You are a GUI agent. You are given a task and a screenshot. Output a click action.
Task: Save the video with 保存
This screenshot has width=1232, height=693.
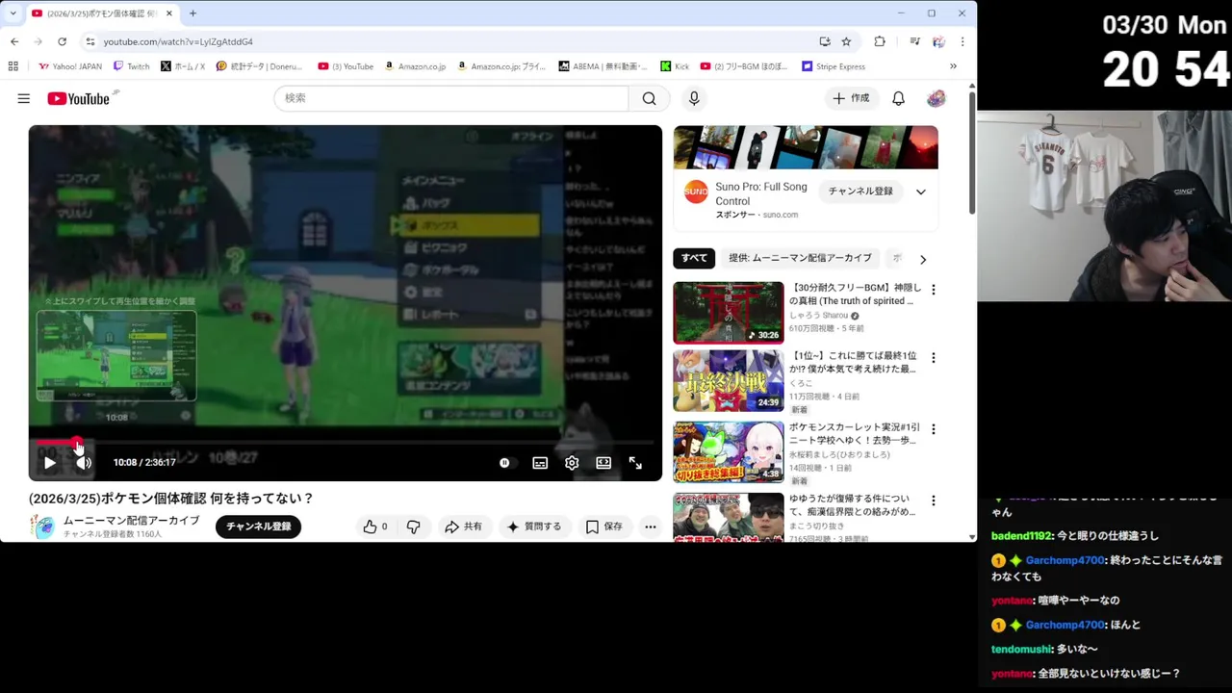pos(604,526)
